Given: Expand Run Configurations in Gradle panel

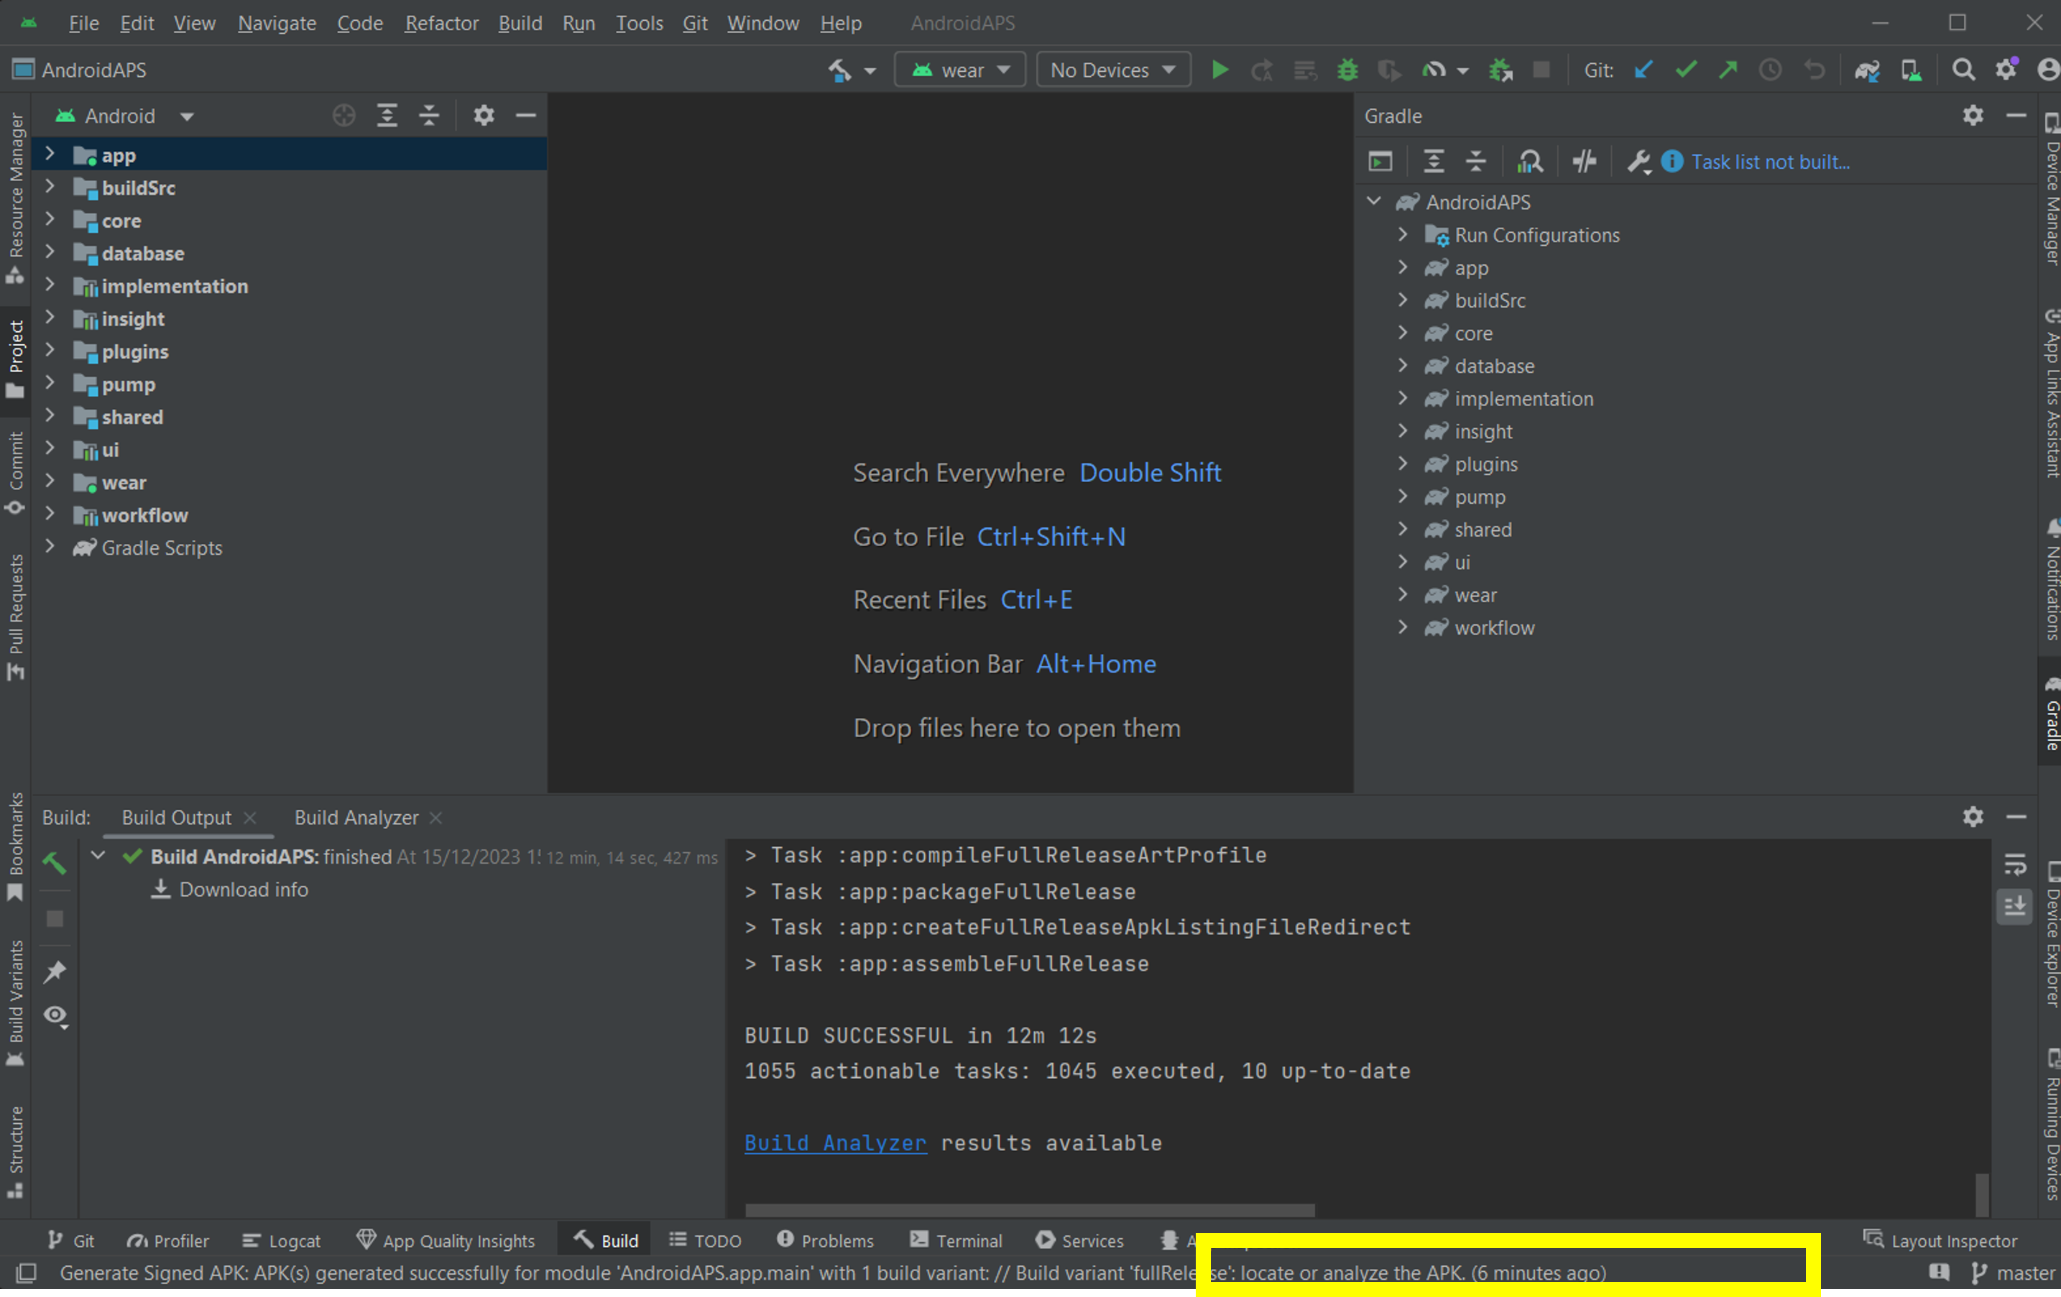Looking at the screenshot, I should click(1402, 234).
